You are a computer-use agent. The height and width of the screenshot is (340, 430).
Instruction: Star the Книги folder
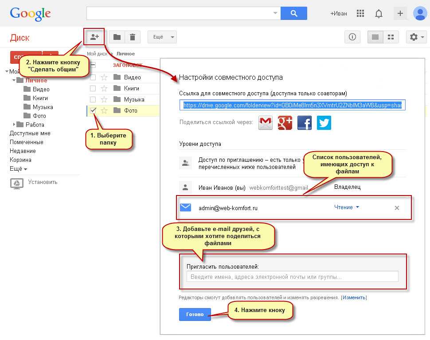click(x=104, y=88)
